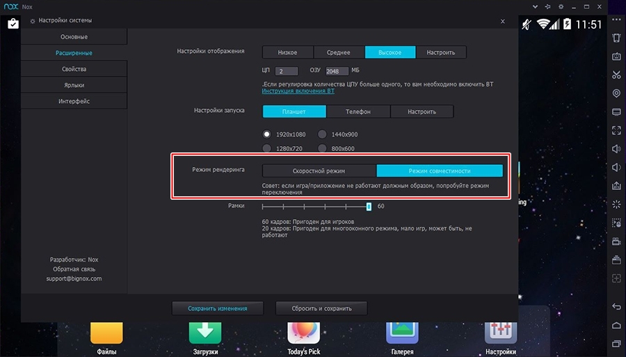
Task: Click inside the ЦП count field
Action: [287, 71]
